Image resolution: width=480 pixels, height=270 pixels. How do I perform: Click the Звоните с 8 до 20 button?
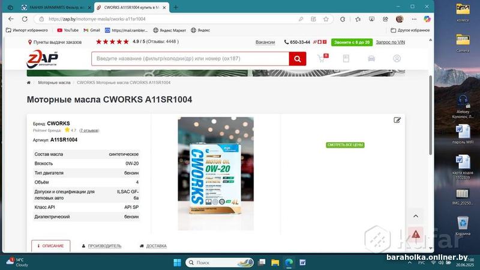click(x=352, y=42)
